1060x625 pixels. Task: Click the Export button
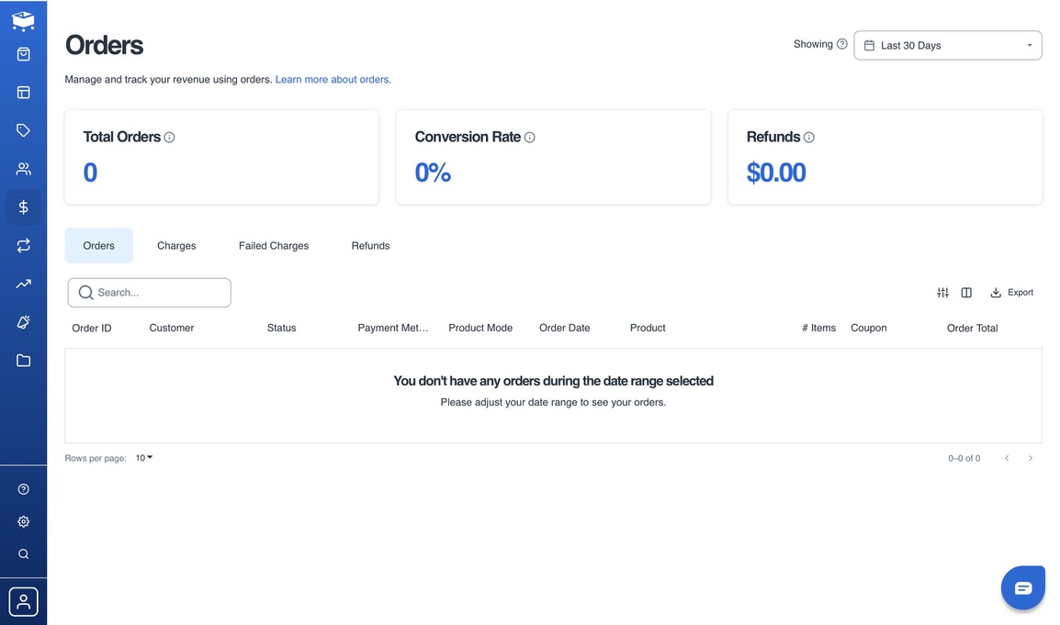click(x=1011, y=293)
